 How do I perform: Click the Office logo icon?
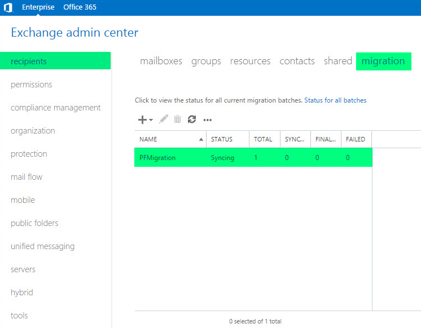pyautogui.click(x=8, y=7)
